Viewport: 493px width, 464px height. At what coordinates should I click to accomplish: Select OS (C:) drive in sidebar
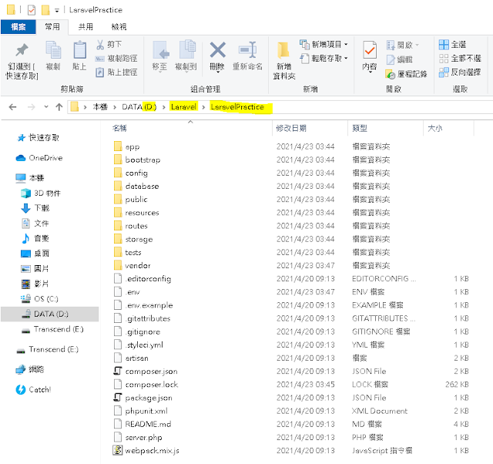coord(39,299)
